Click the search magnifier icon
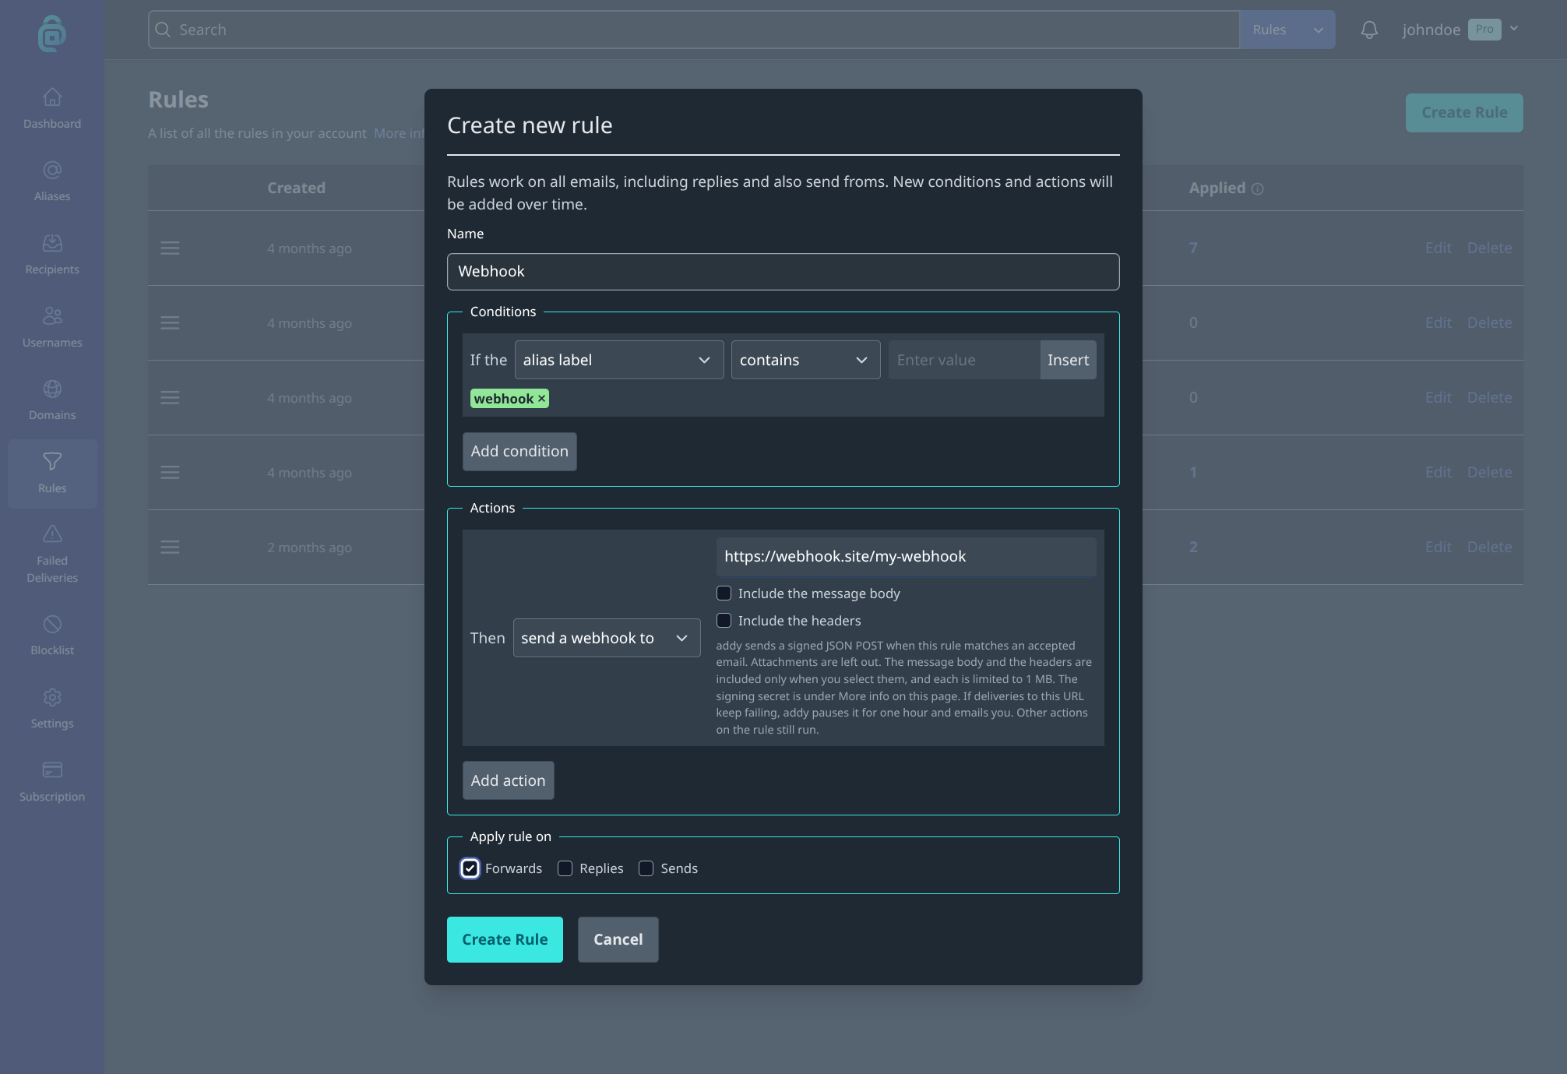 point(163,30)
